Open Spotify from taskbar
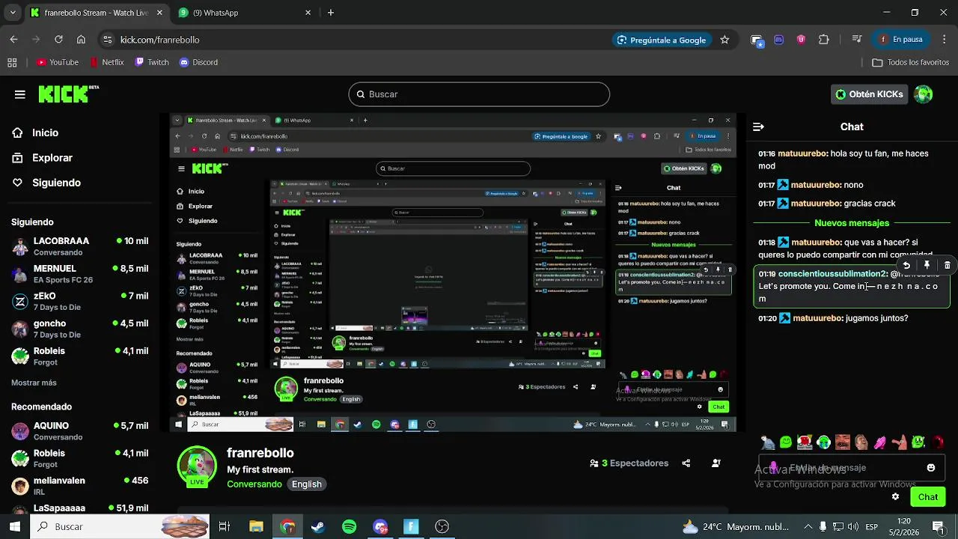The height and width of the screenshot is (539, 958). [x=349, y=527]
